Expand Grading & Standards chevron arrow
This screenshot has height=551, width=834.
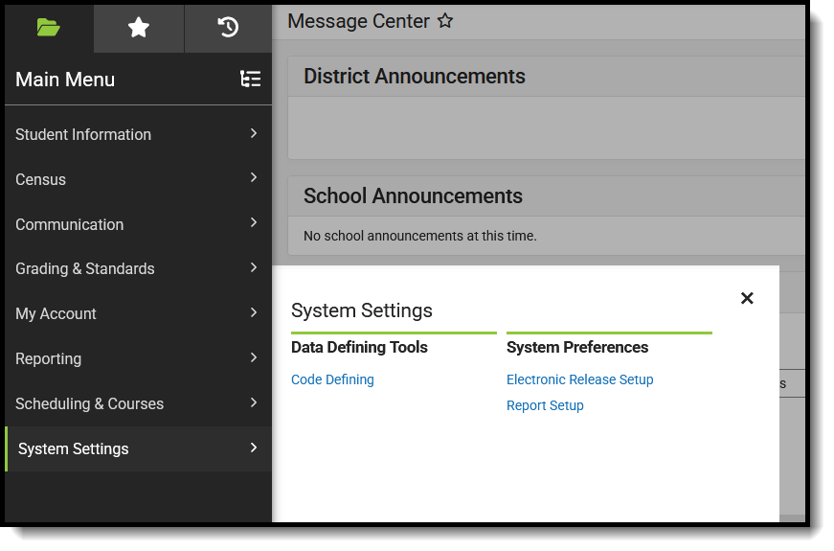(x=254, y=267)
